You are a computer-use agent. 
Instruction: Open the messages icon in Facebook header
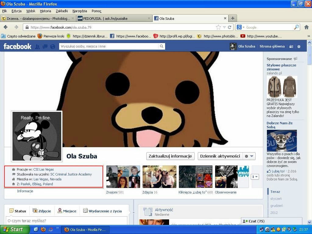pyautogui.click(x=45, y=47)
